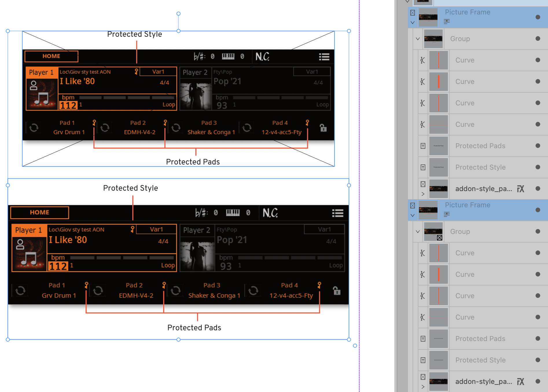Click the picture frame type icon on lower Picture Frame layer

point(413,206)
